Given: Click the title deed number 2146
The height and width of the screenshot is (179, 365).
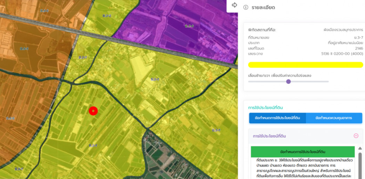Looking at the screenshot, I should click(359, 48).
